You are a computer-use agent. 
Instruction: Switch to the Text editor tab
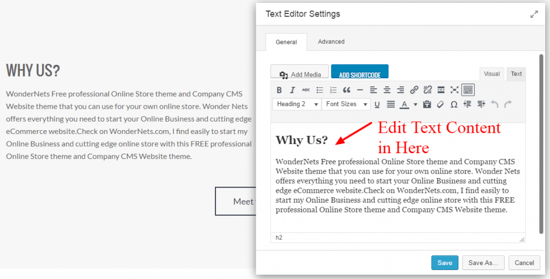(516, 74)
